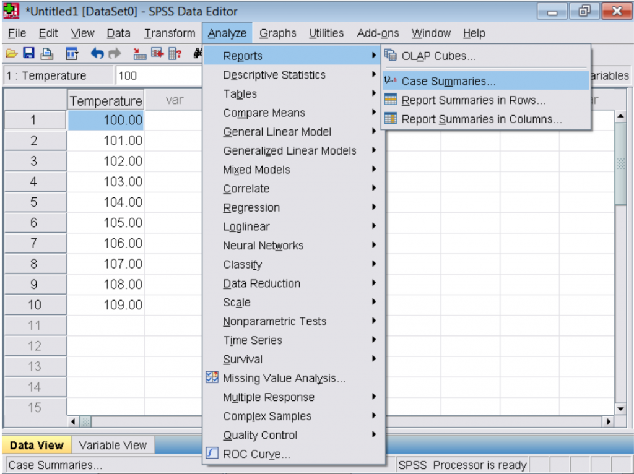Click the cell editor showing 100
The width and height of the screenshot is (634, 474).
[158, 75]
